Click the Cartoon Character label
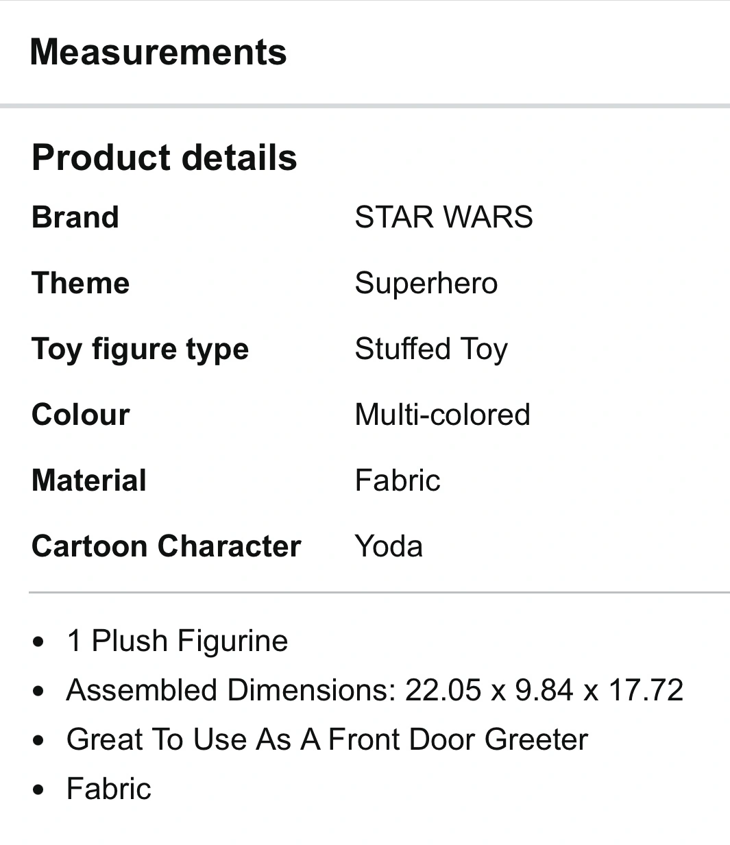The image size is (730, 845). pyautogui.click(x=167, y=546)
